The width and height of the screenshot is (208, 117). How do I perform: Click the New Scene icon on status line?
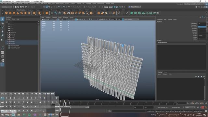[x=16, y=7]
